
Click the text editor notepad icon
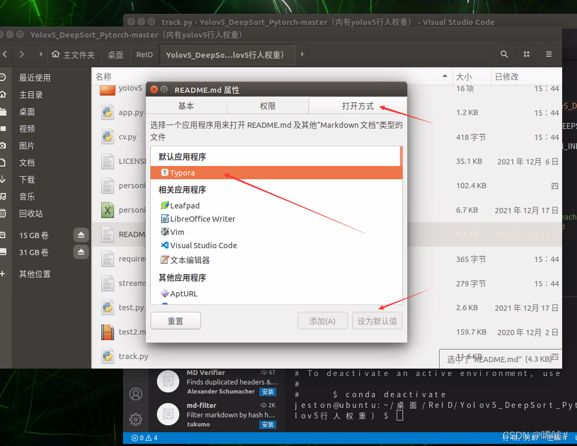[x=165, y=260]
